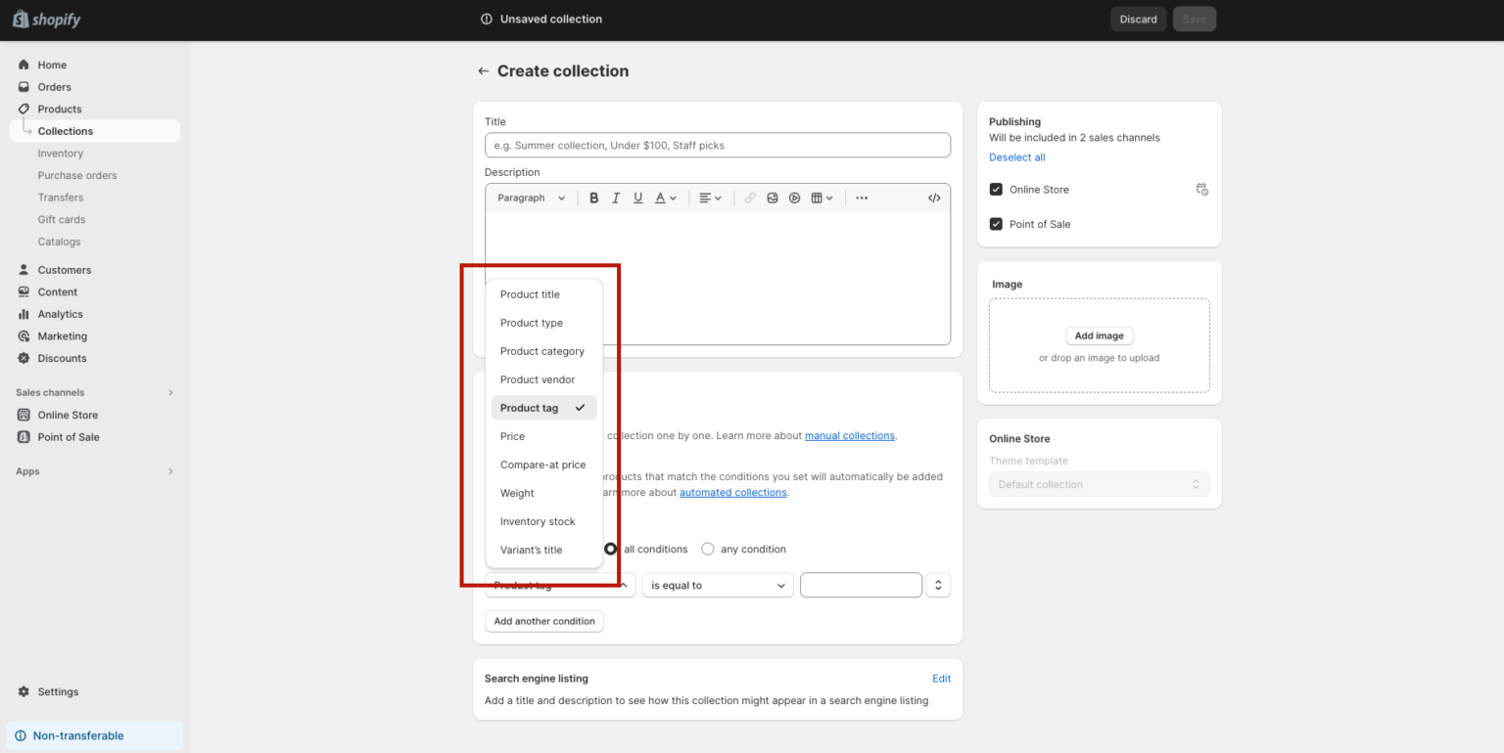Insert video in description editor
This screenshot has width=1504, height=753.
pos(795,198)
